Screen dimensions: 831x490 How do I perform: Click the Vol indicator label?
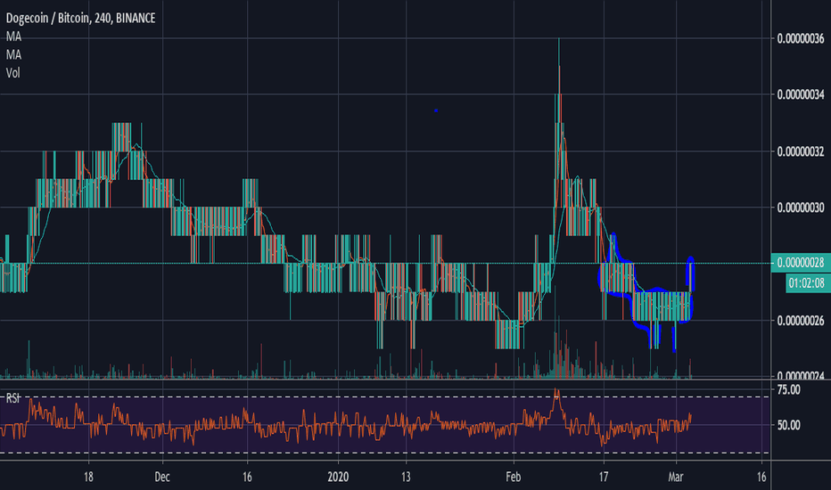coord(13,73)
